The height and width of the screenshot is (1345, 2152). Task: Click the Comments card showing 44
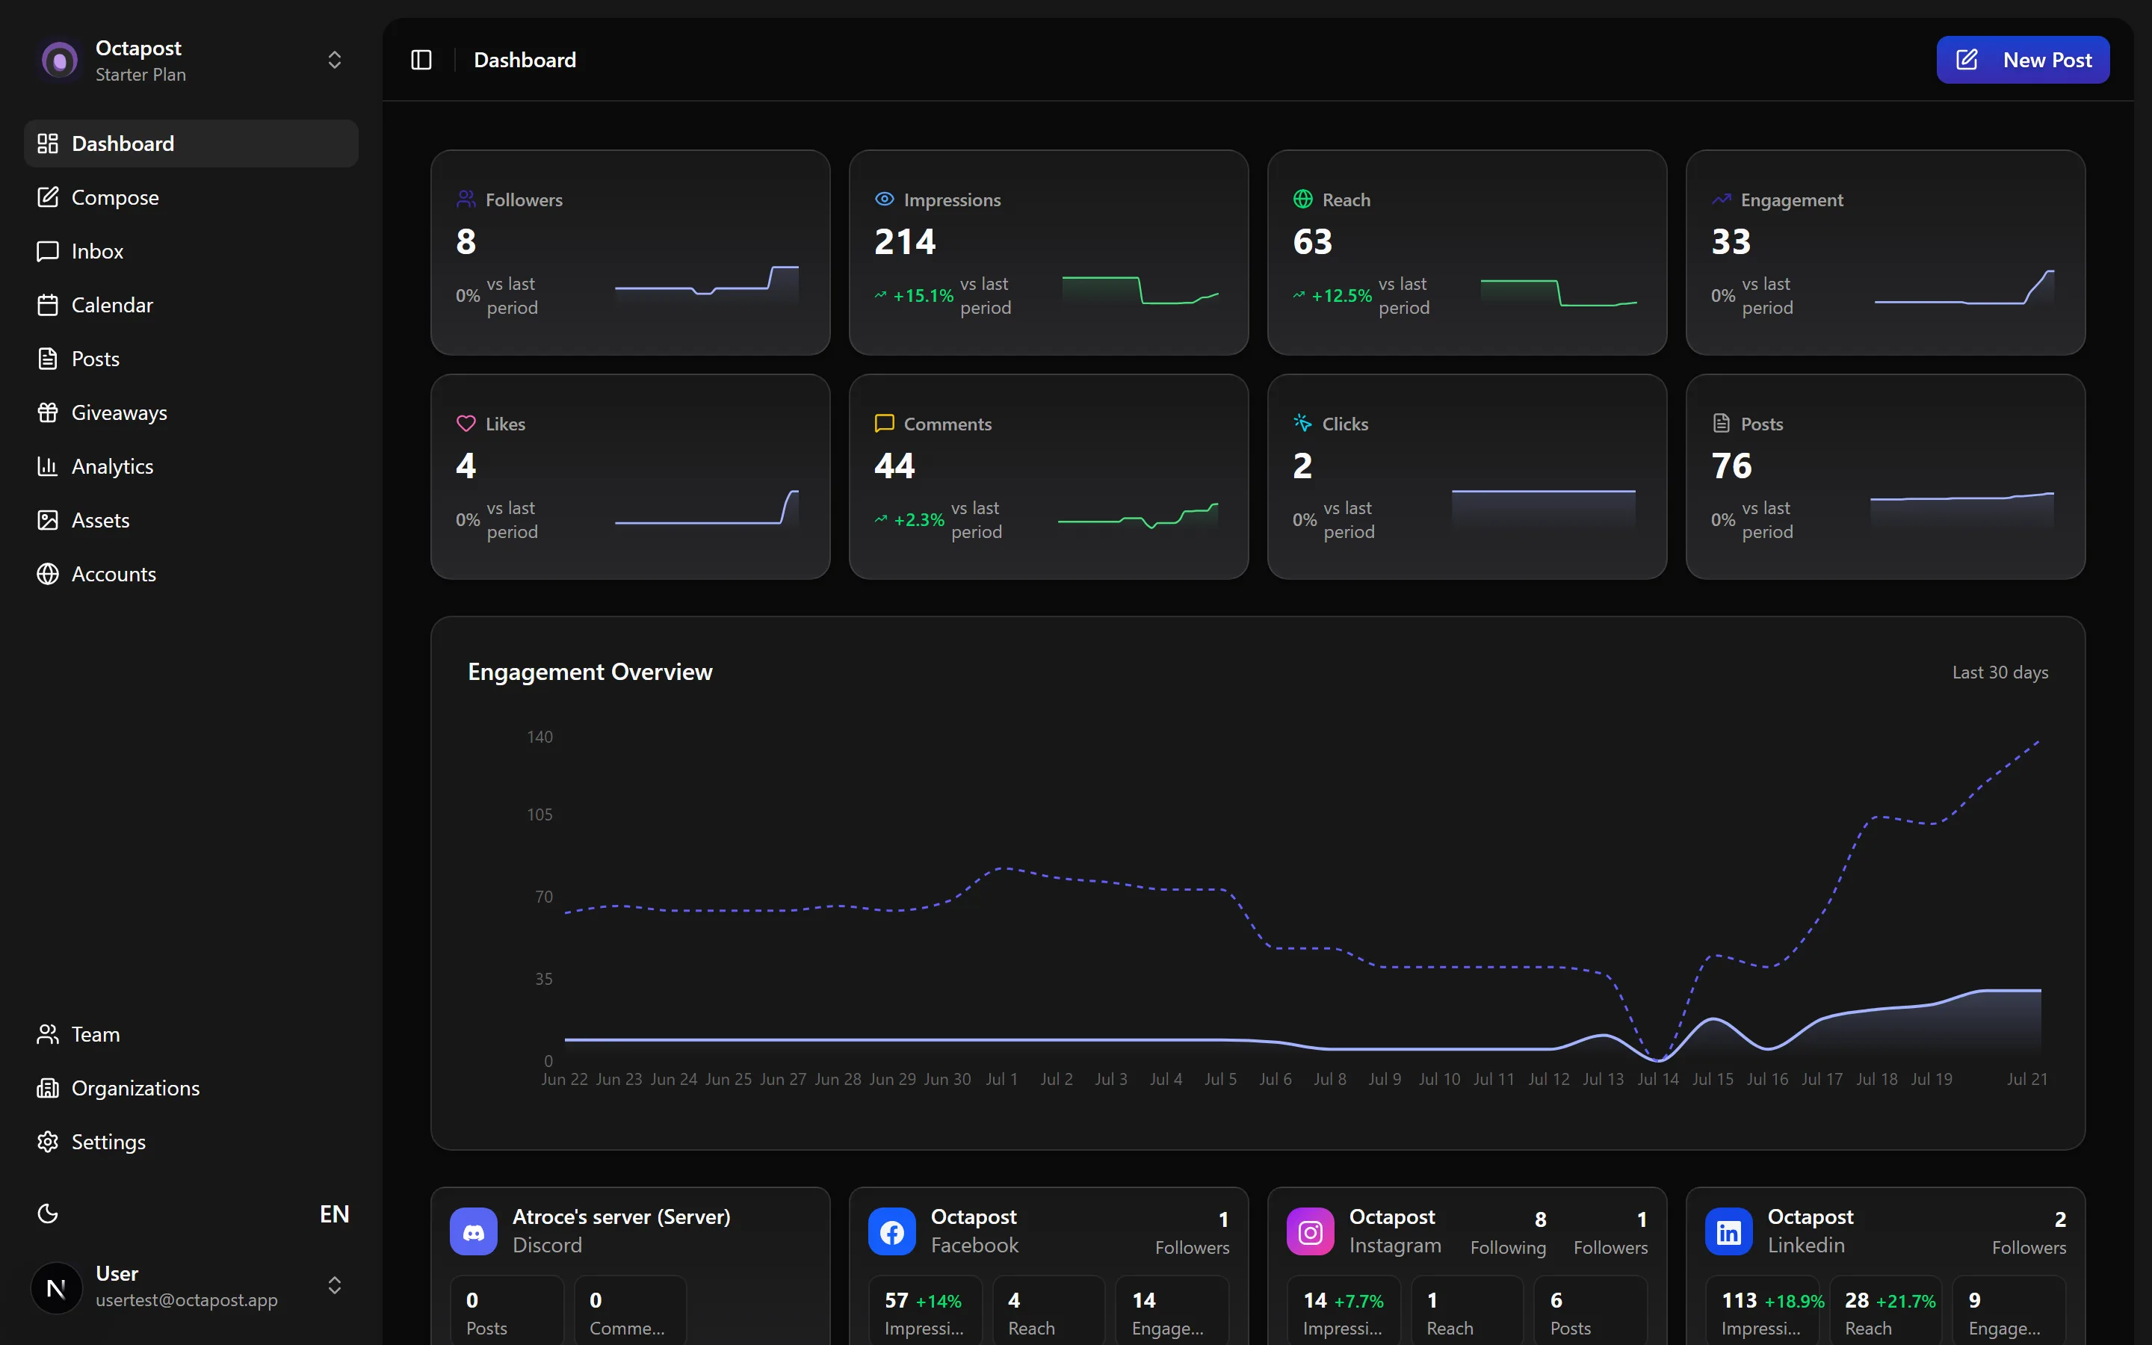click(1048, 477)
